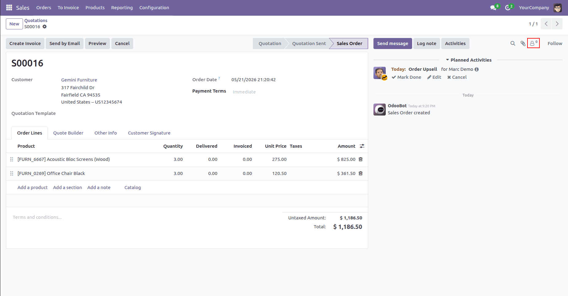Open the YourCompany switcher
Viewport: 568px width, 296px height.
pos(534,8)
